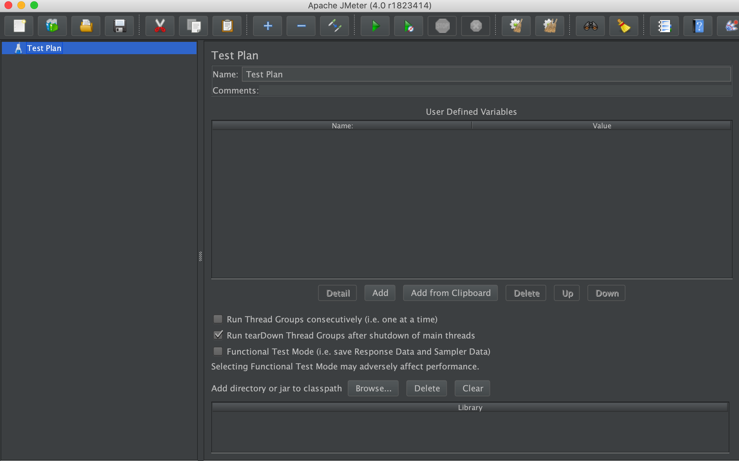Click the Toggle arrows toolbar icon
The height and width of the screenshot is (461, 739).
pyautogui.click(x=334, y=26)
